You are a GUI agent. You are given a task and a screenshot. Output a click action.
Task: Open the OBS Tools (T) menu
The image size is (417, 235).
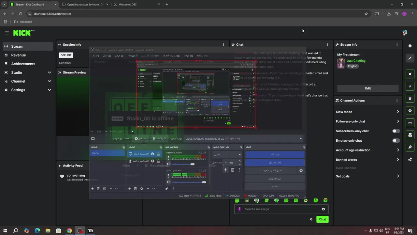189,56
